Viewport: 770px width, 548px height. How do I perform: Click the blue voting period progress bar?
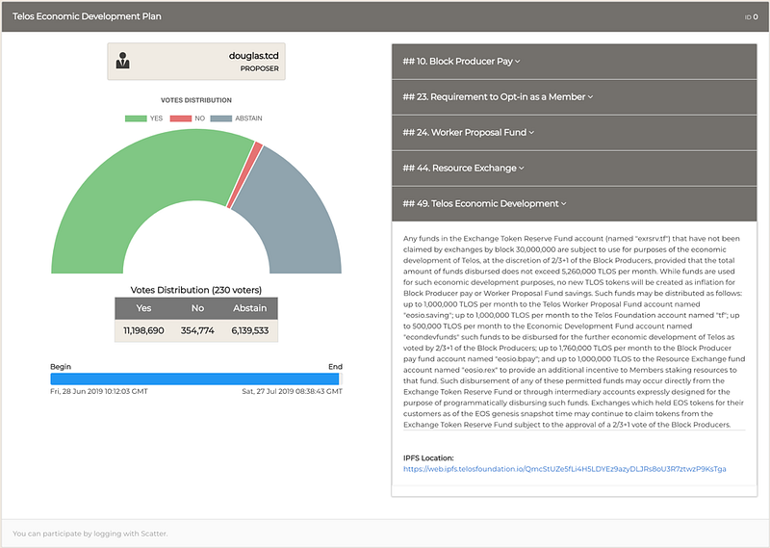(194, 378)
